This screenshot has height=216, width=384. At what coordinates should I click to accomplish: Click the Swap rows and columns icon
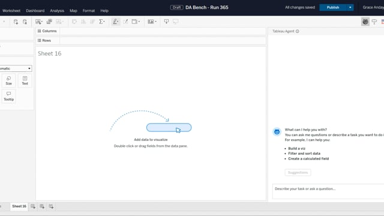[x=74, y=22]
